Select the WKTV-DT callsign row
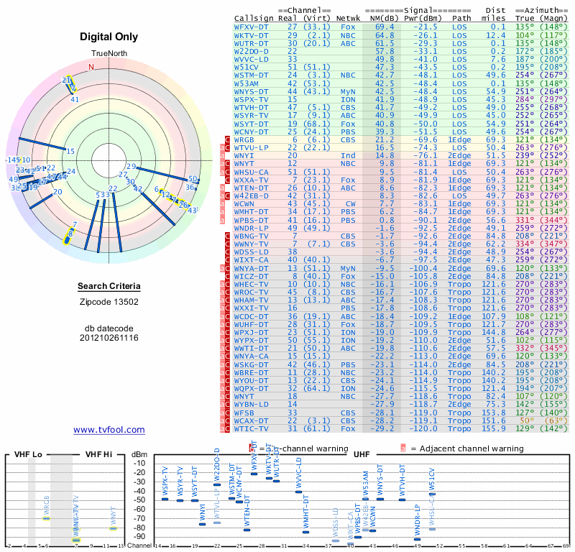This screenshot has width=575, height=552. tap(251, 35)
